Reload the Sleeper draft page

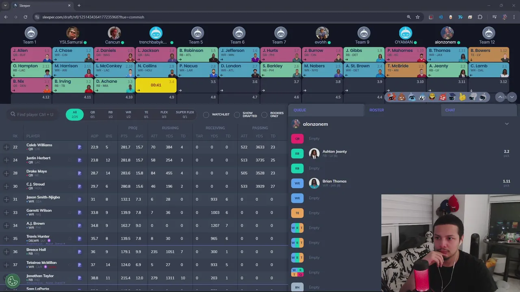tap(25, 17)
